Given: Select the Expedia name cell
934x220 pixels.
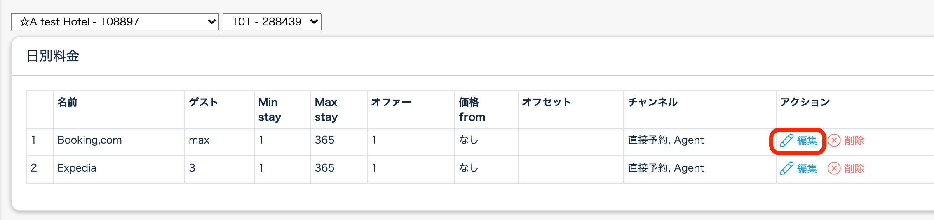Looking at the screenshot, I should coord(77,168).
